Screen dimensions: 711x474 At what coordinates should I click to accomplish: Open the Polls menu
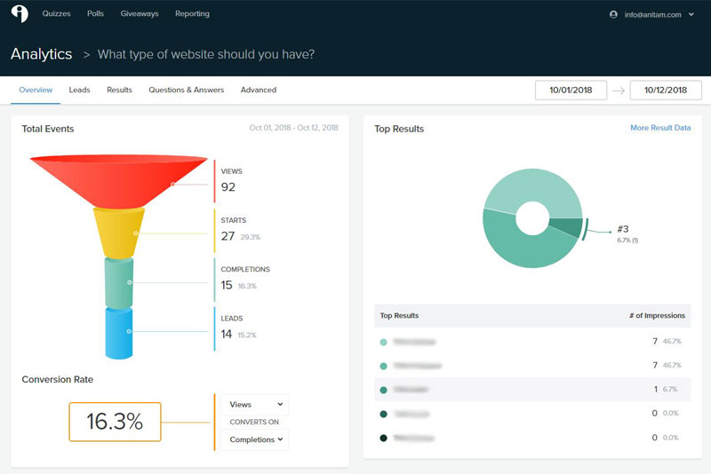(95, 13)
